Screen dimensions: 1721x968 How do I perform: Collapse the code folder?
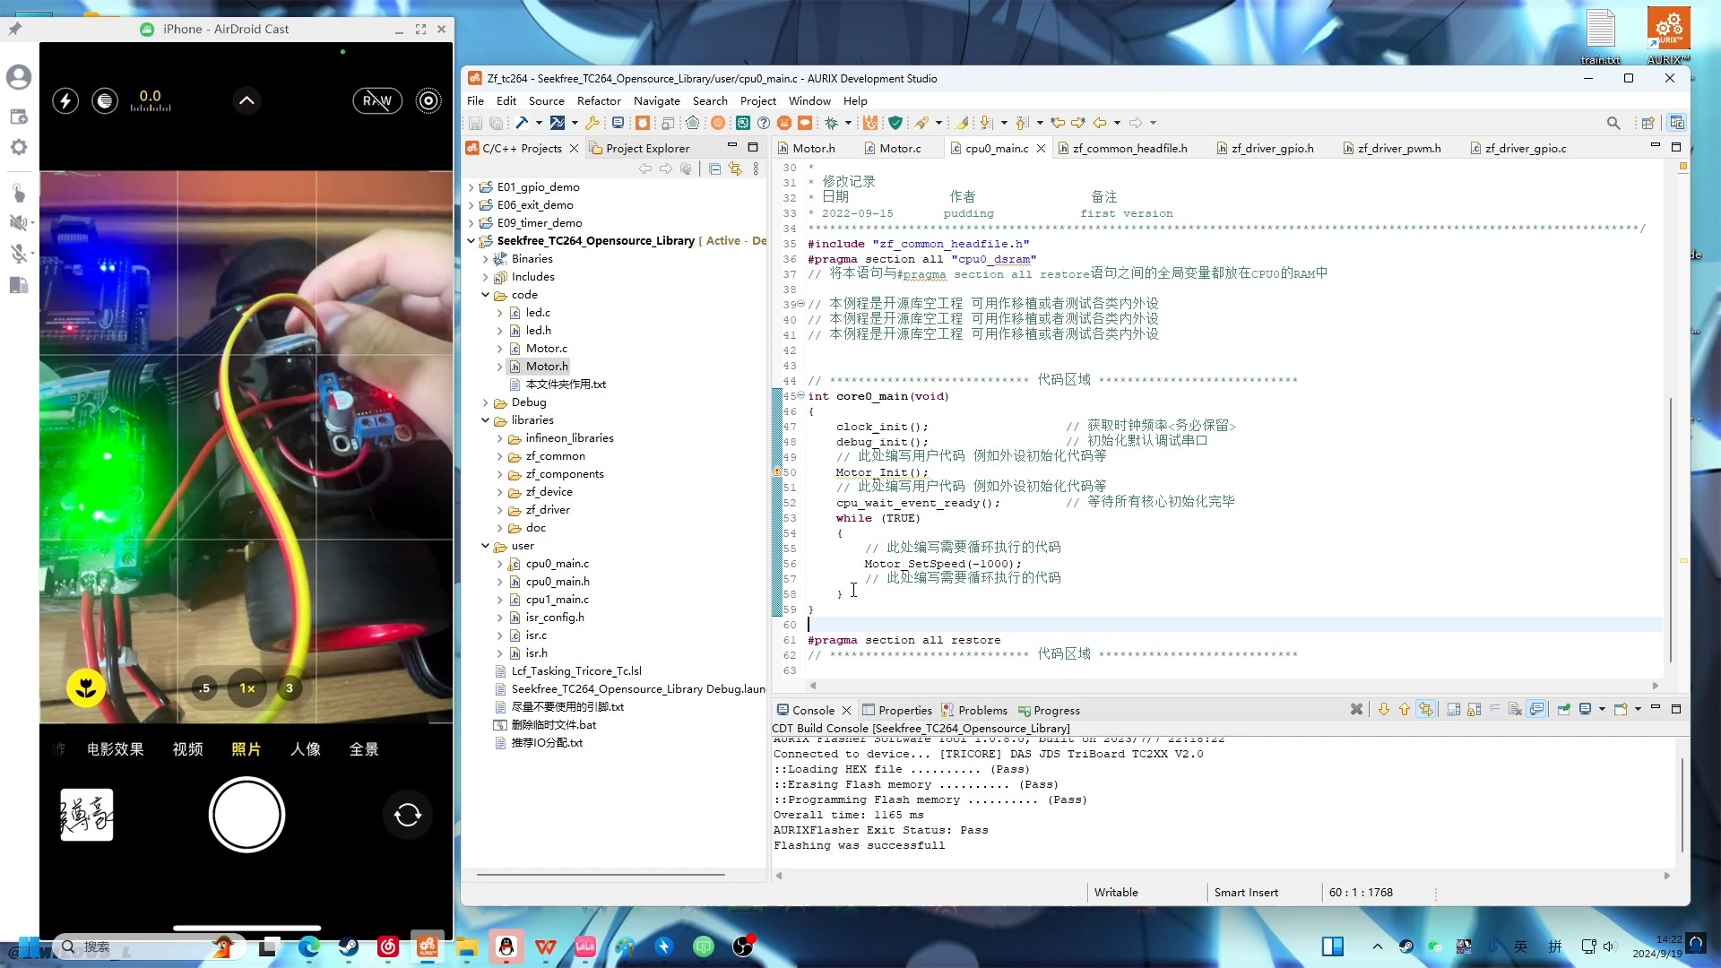click(485, 295)
